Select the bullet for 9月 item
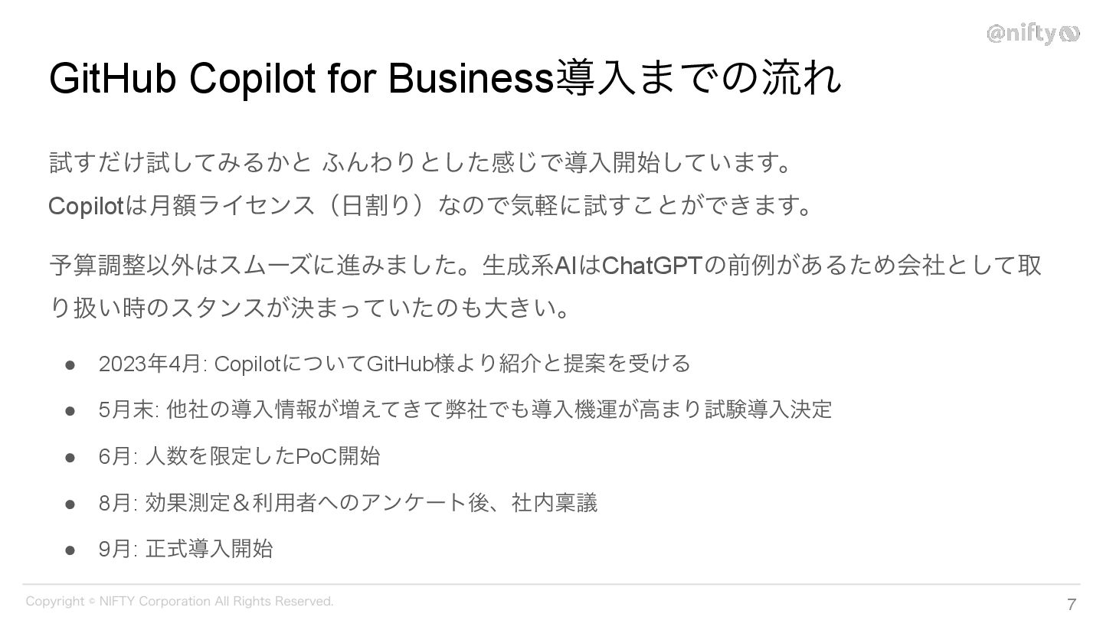Viewport: 1103px width, 620px height. tap(70, 550)
